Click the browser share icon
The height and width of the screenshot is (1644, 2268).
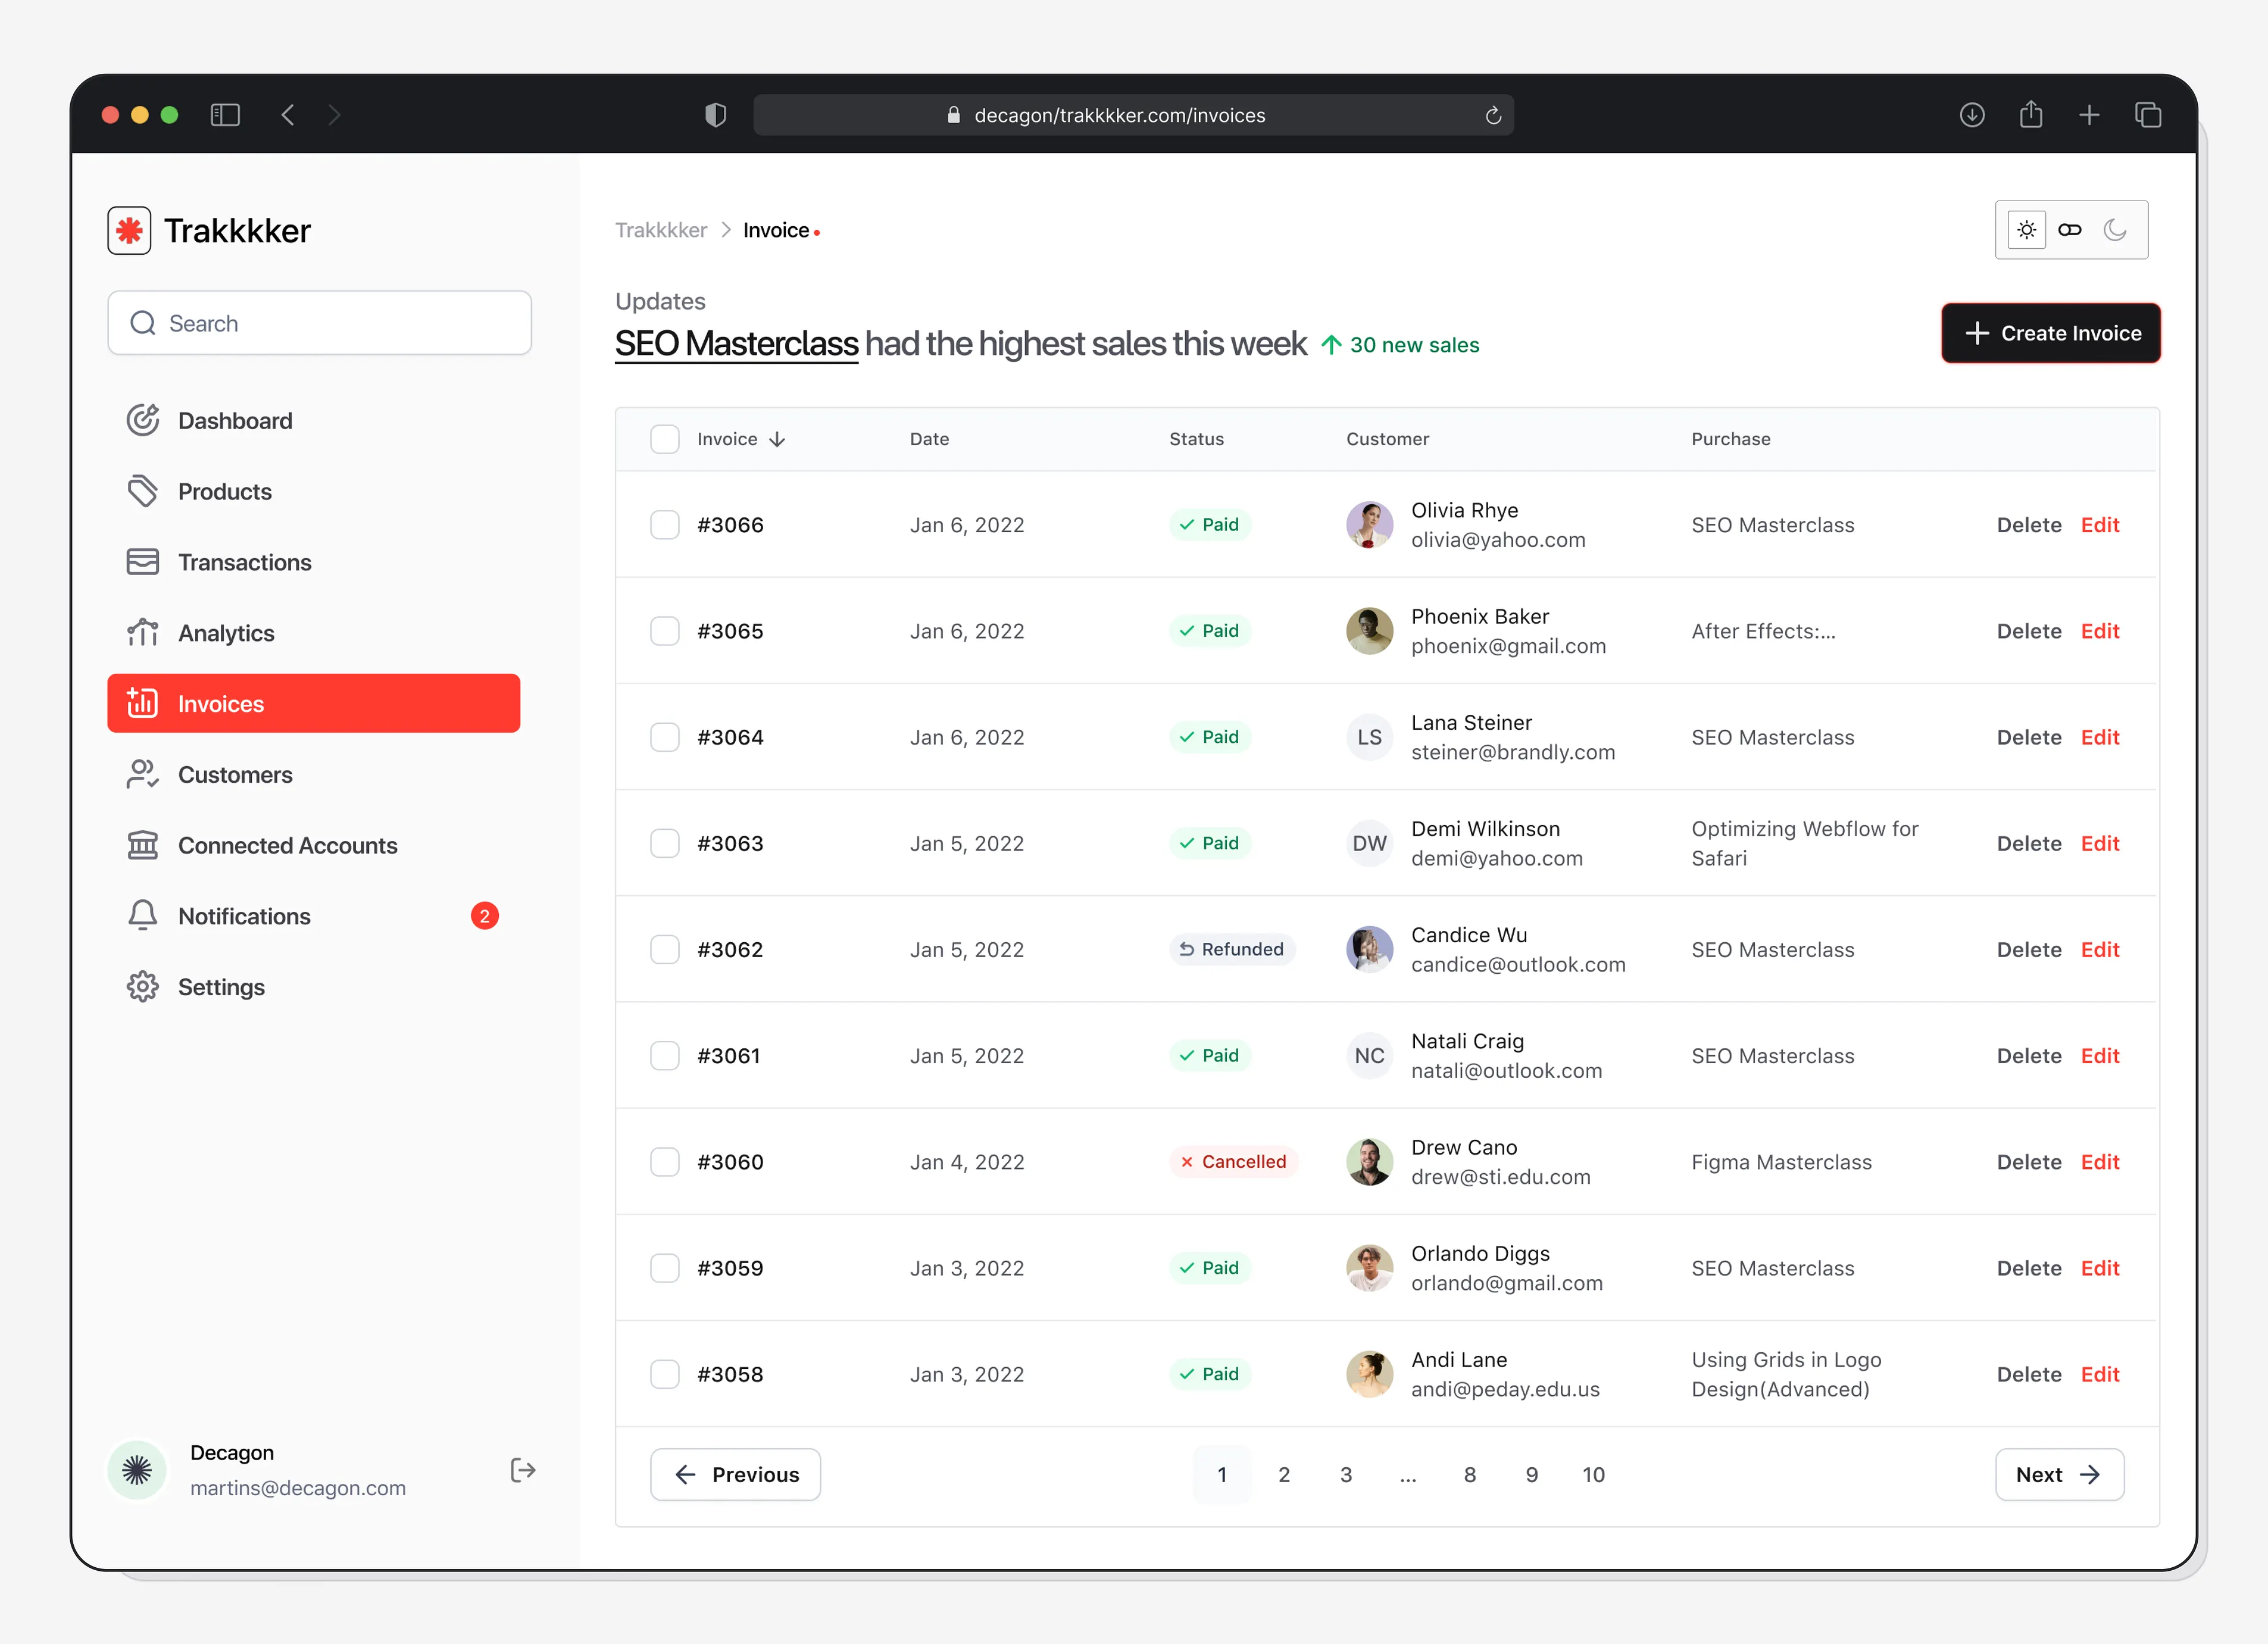pos(2031,114)
